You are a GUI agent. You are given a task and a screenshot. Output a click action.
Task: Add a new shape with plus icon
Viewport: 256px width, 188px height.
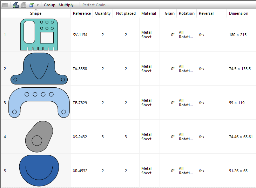click(x=16, y=5)
